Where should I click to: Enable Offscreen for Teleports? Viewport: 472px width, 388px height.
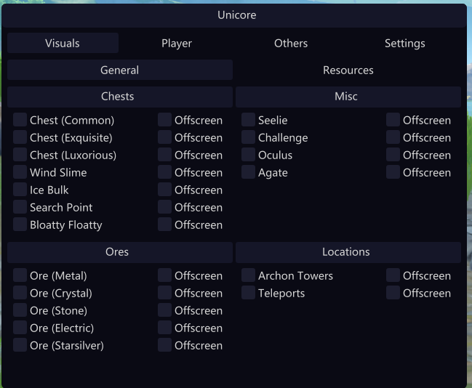tap(393, 293)
